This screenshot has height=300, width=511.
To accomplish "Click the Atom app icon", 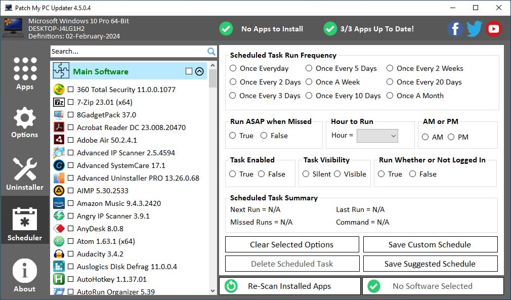I will coord(59,241).
